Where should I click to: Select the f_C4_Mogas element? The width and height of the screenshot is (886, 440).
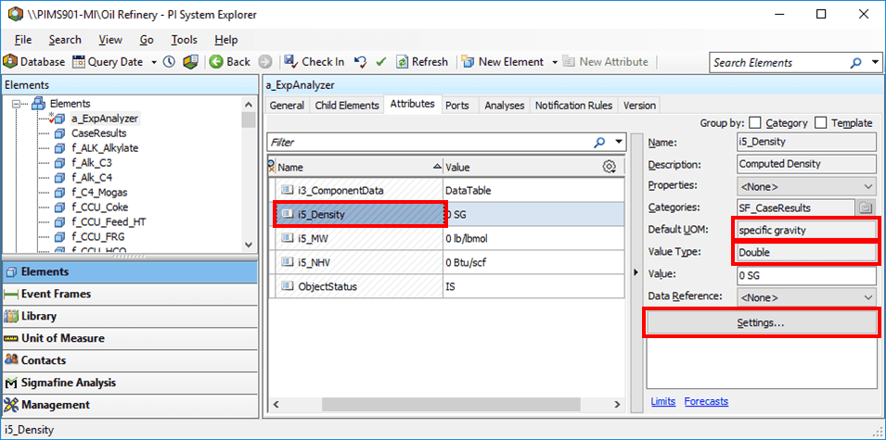click(x=97, y=193)
